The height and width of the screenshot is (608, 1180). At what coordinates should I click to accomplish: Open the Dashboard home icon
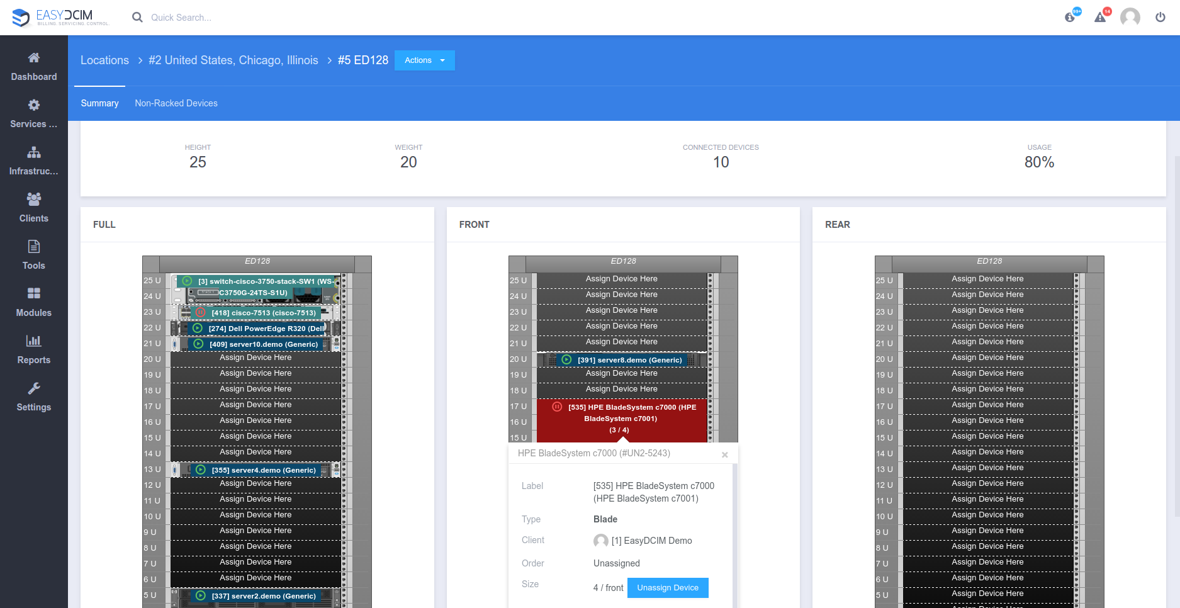coord(34,58)
